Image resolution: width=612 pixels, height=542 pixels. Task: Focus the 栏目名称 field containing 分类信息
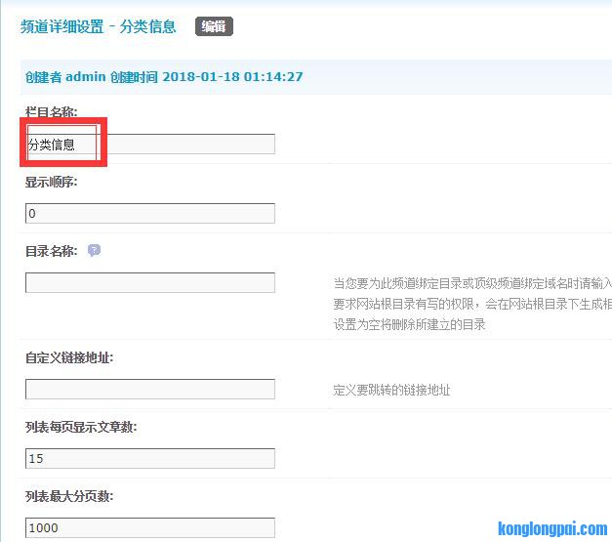[150, 145]
